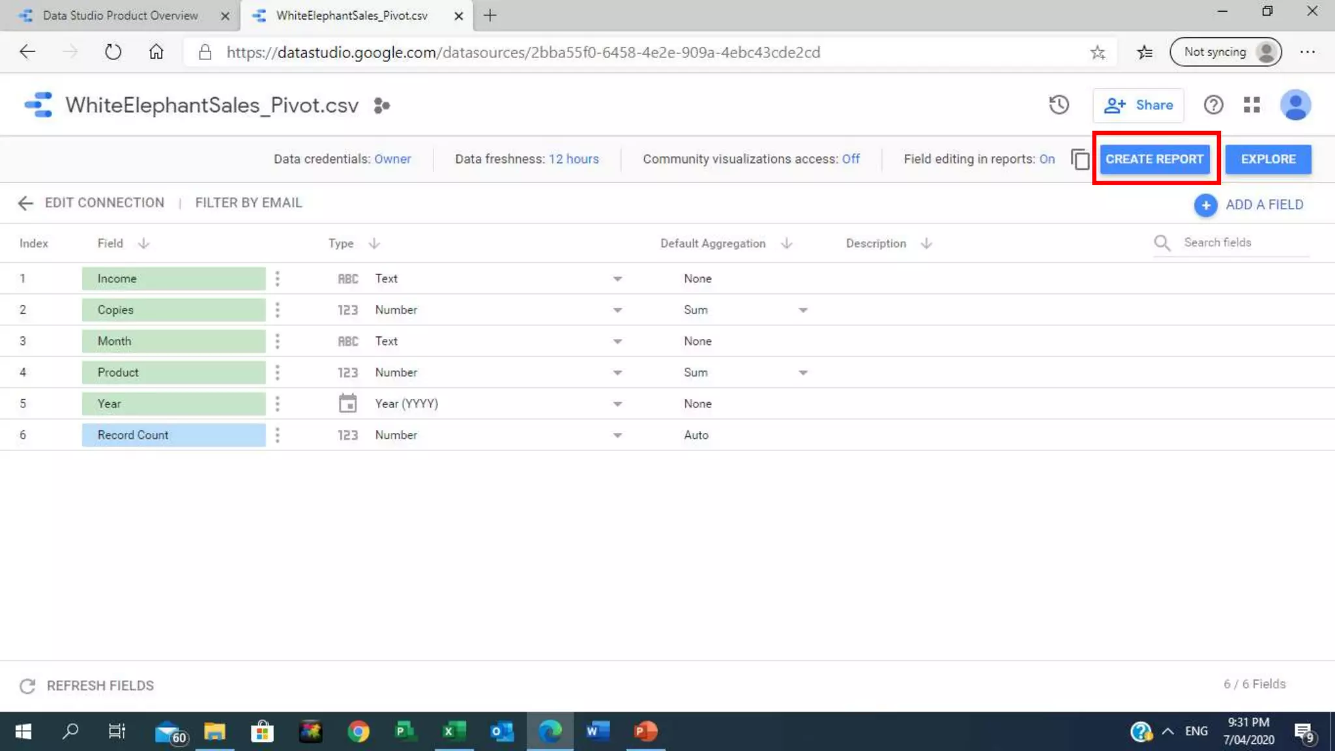
Task: Click the copy data source icon
Action: click(x=1079, y=159)
